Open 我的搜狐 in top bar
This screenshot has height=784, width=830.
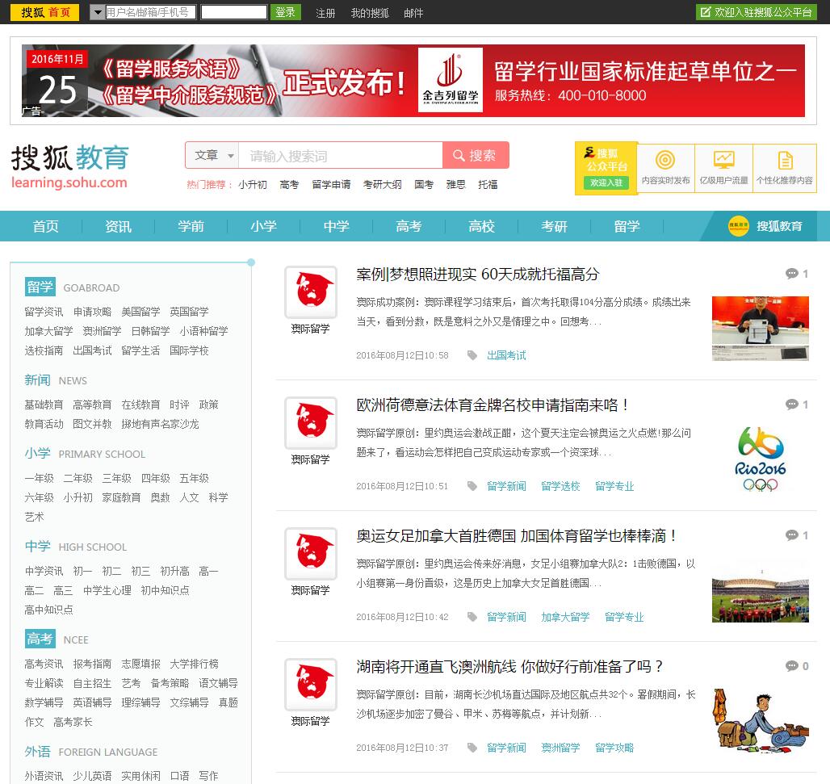pyautogui.click(x=370, y=13)
